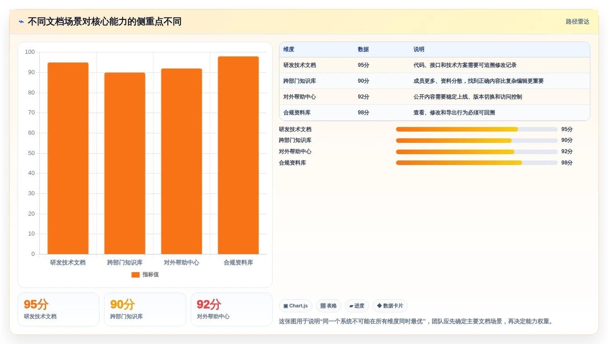The height and width of the screenshot is (344, 608).
Task: Click the 合规资料库 cell in the table
Action: 297,113
